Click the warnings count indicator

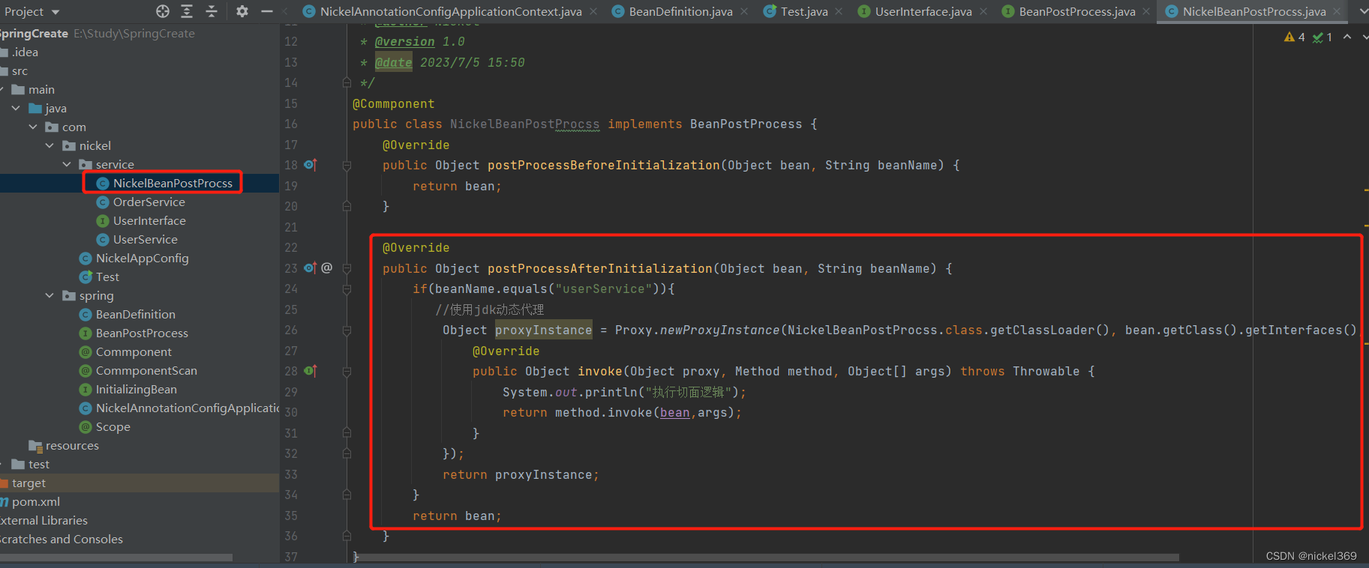[1295, 37]
